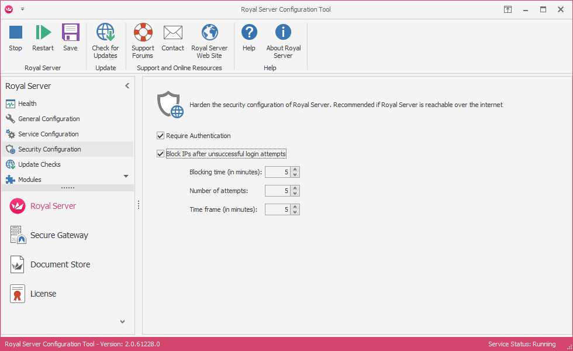Open Service Configuration page
This screenshot has width=573, height=351.
68,134
